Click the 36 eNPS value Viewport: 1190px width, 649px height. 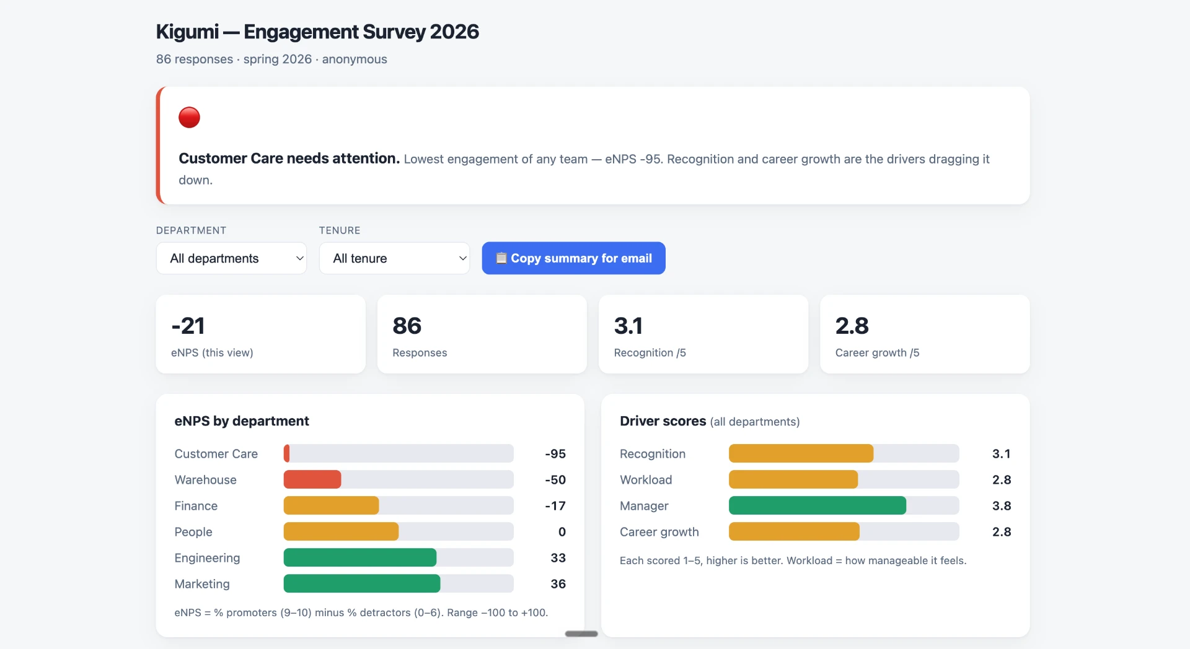click(x=558, y=584)
